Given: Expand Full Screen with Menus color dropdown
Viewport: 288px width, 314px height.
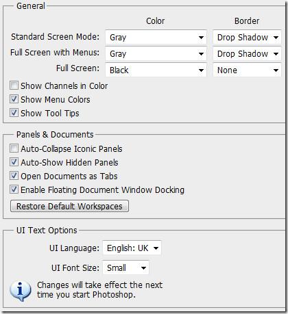Looking at the screenshot, I should tap(156, 54).
